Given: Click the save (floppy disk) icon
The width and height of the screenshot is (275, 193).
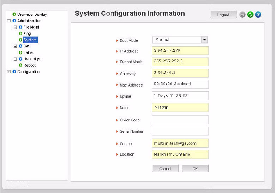Looking at the screenshot, I should [242, 14].
